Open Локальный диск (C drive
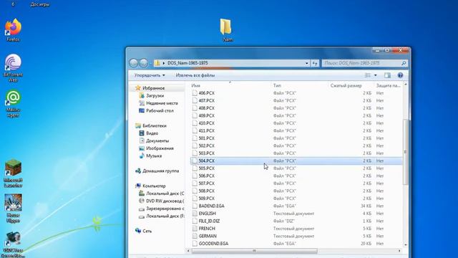The height and width of the screenshot is (258, 458). [x=165, y=193]
